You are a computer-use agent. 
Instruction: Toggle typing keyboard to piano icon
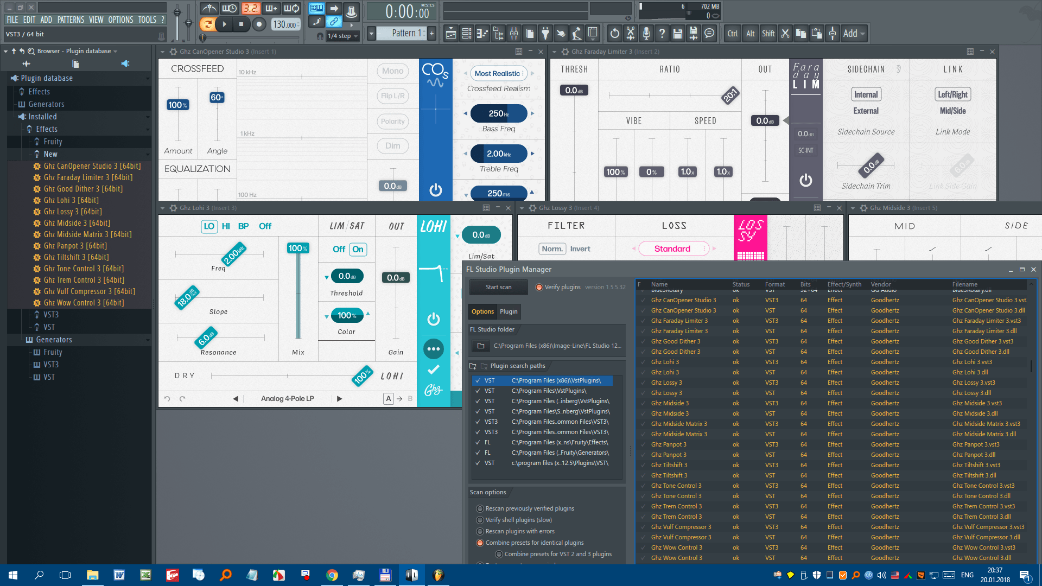316,8
